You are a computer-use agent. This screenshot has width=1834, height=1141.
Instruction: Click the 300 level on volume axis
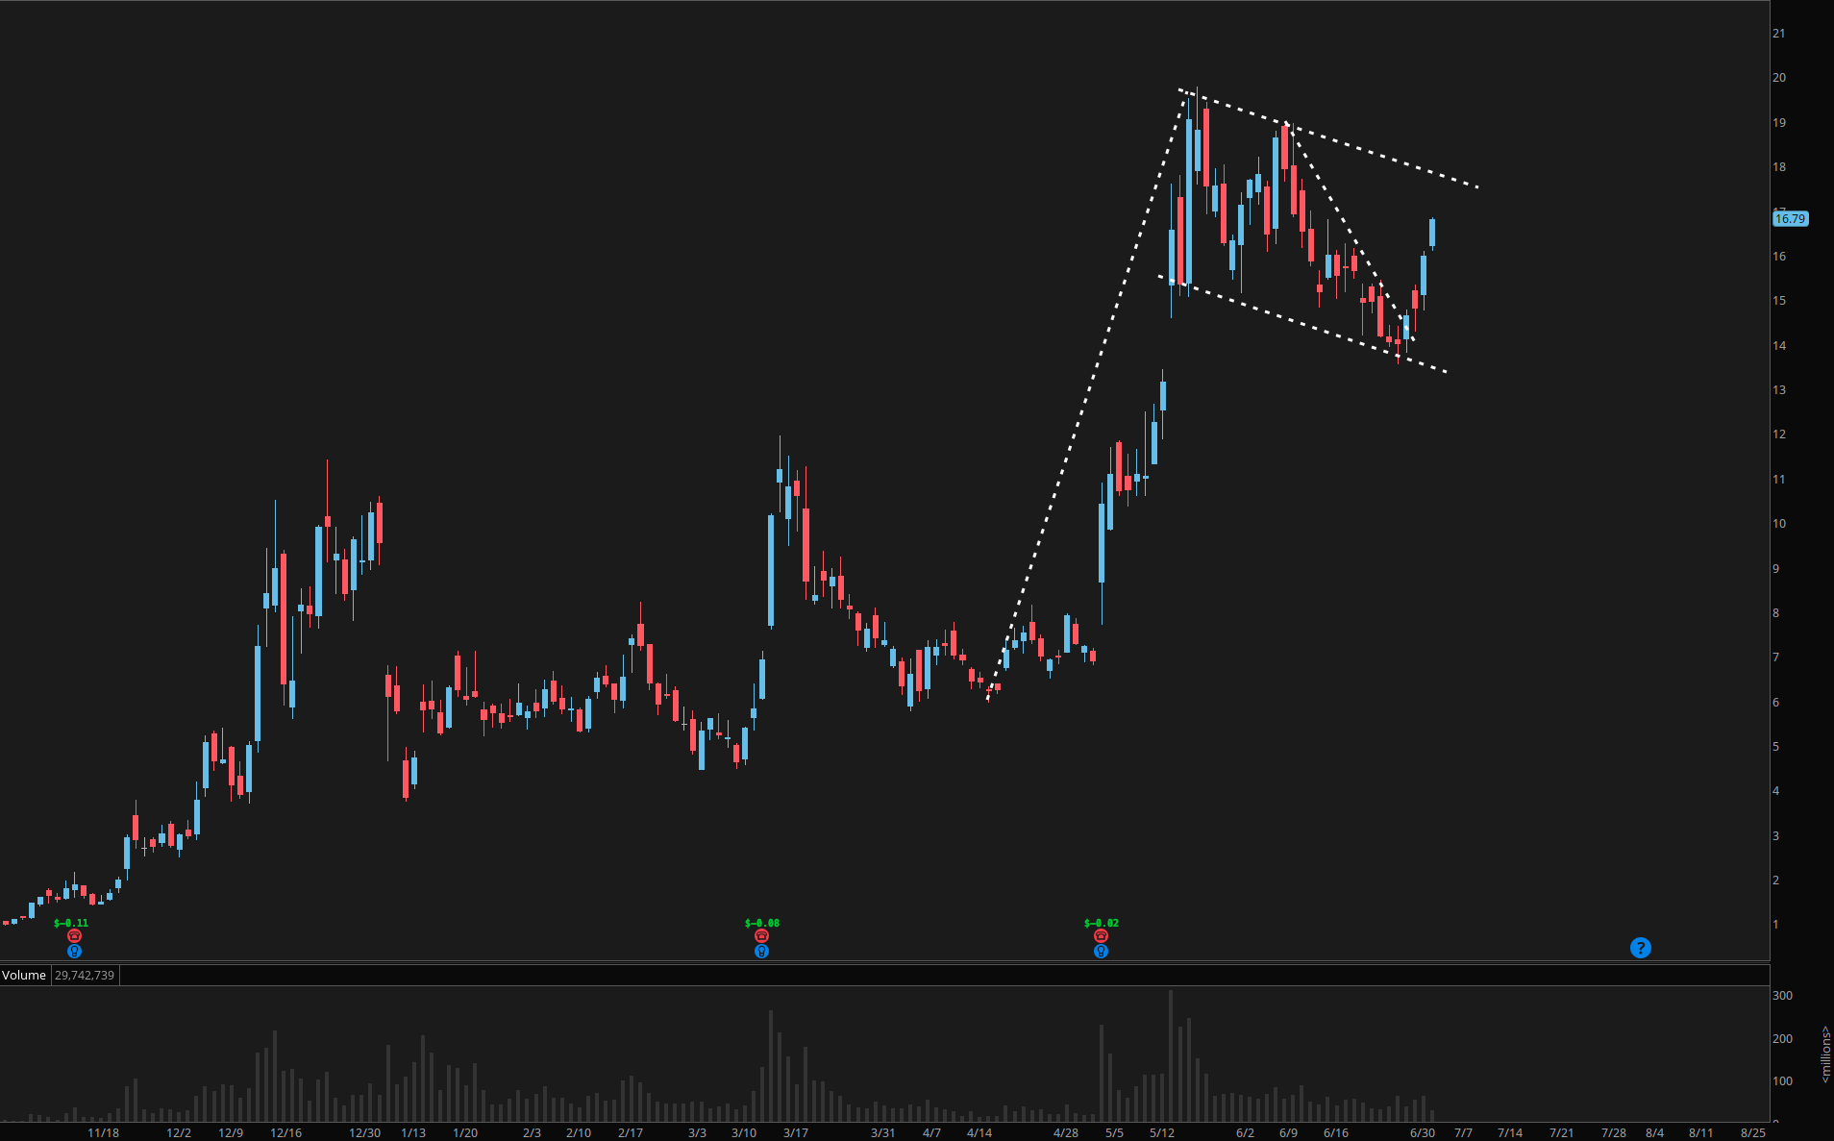[x=1782, y=996]
